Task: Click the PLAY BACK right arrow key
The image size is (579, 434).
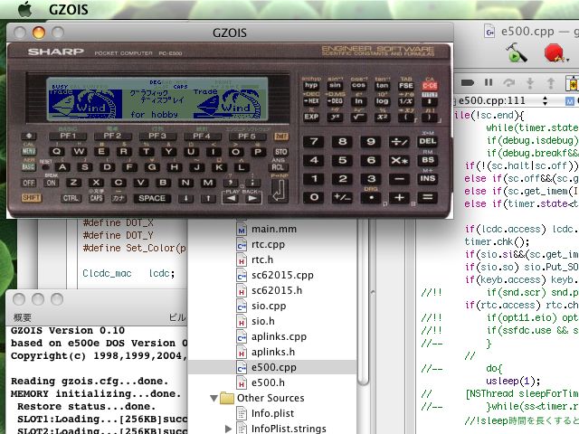Action: click(252, 199)
